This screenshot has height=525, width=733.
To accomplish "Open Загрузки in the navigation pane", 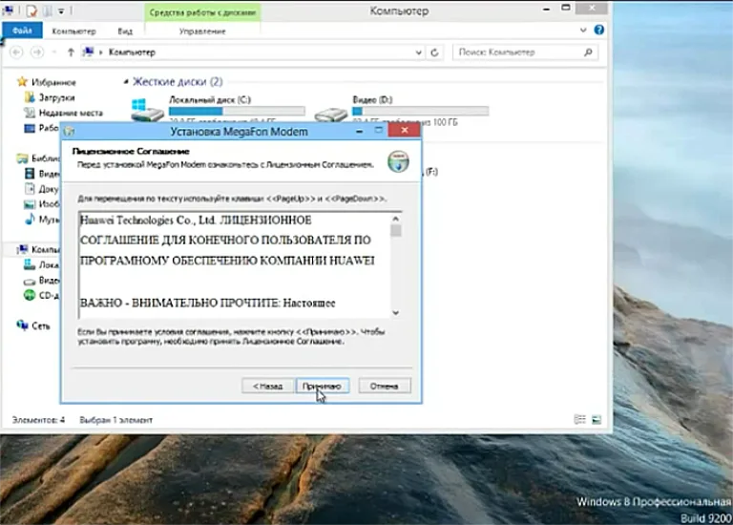I will tap(56, 97).
